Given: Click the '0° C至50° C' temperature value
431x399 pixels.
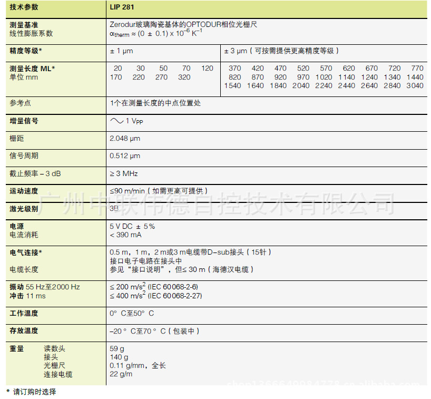Looking at the screenshot, I should click(132, 313).
